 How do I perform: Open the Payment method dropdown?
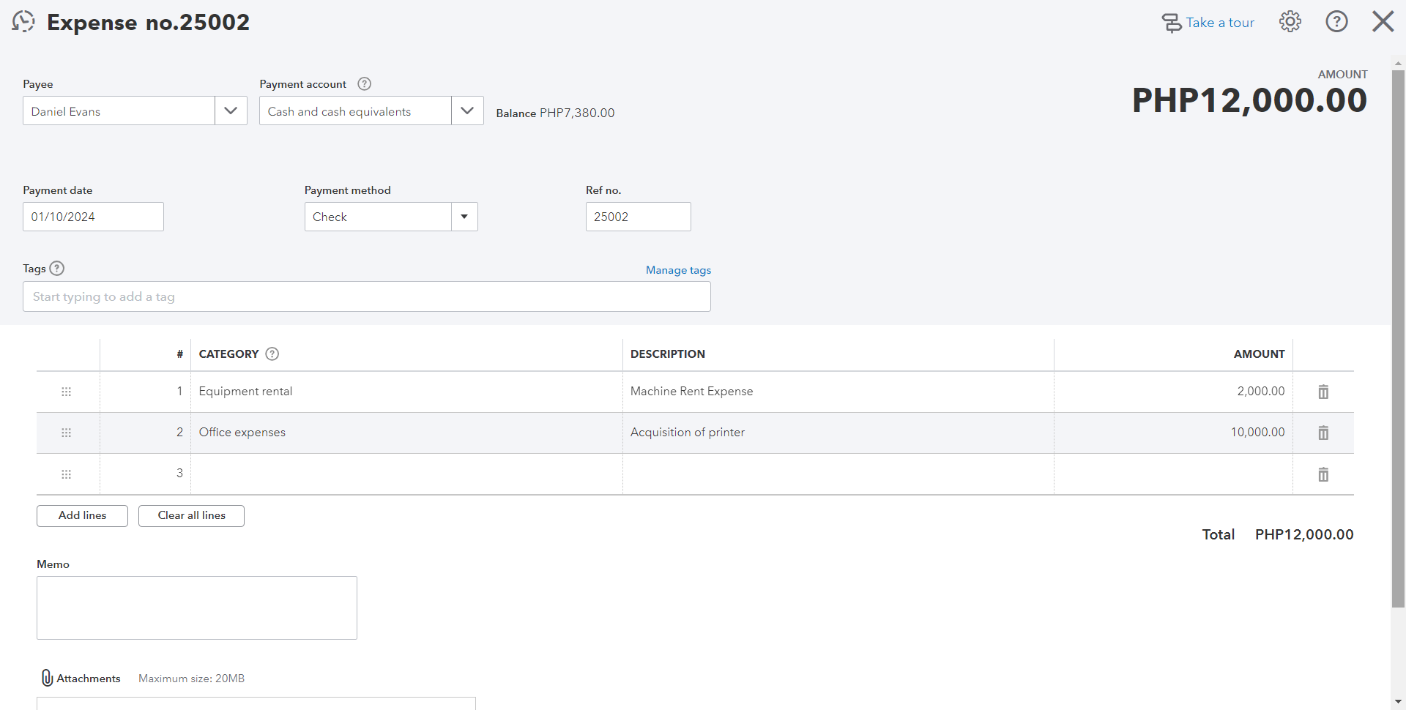click(x=464, y=217)
